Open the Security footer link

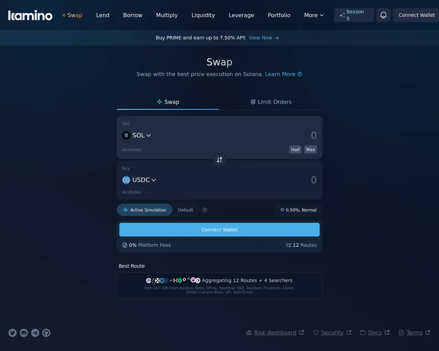coord(332,332)
